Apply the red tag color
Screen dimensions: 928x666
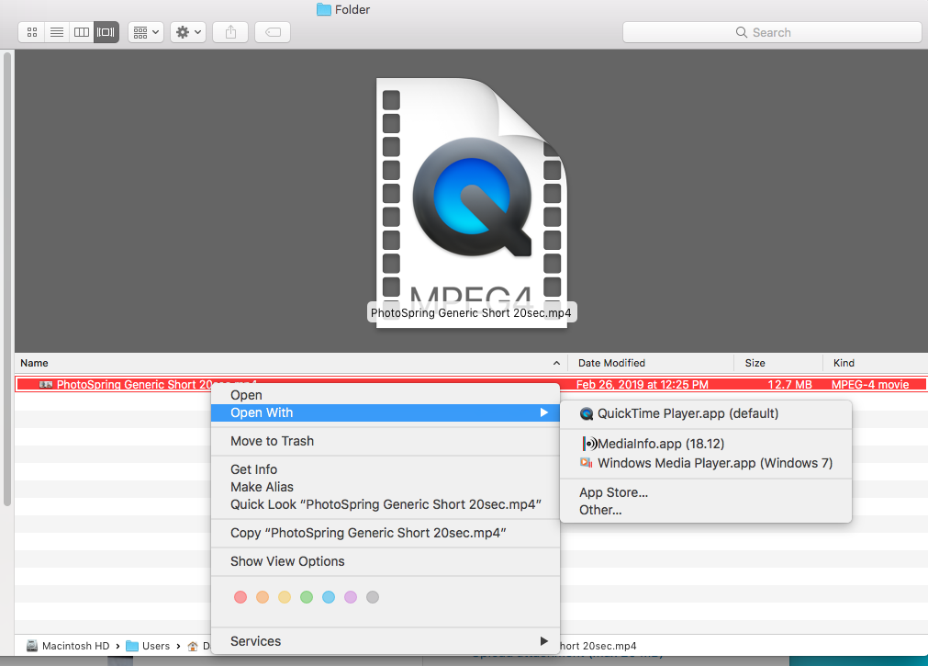240,597
